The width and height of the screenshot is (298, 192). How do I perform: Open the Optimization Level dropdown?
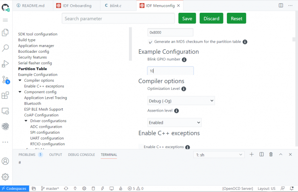point(181,101)
